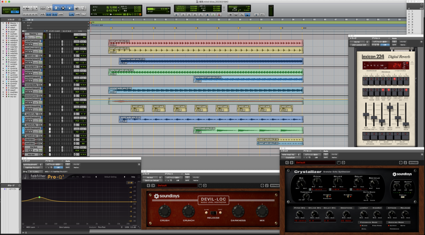425x235 pixels.
Task: Select the Trim tool in toolbar
Action: tap(56, 8)
